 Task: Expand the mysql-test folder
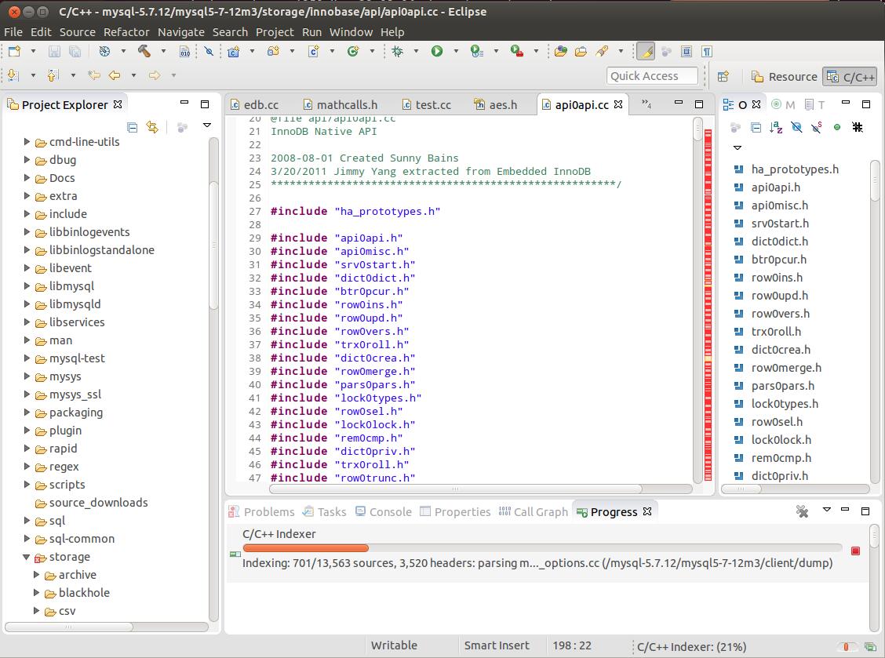click(x=27, y=358)
